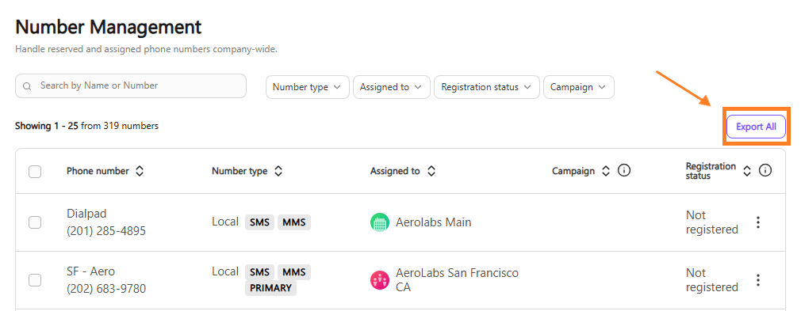Open more options for Dialpad (201) 285-4895

click(758, 222)
